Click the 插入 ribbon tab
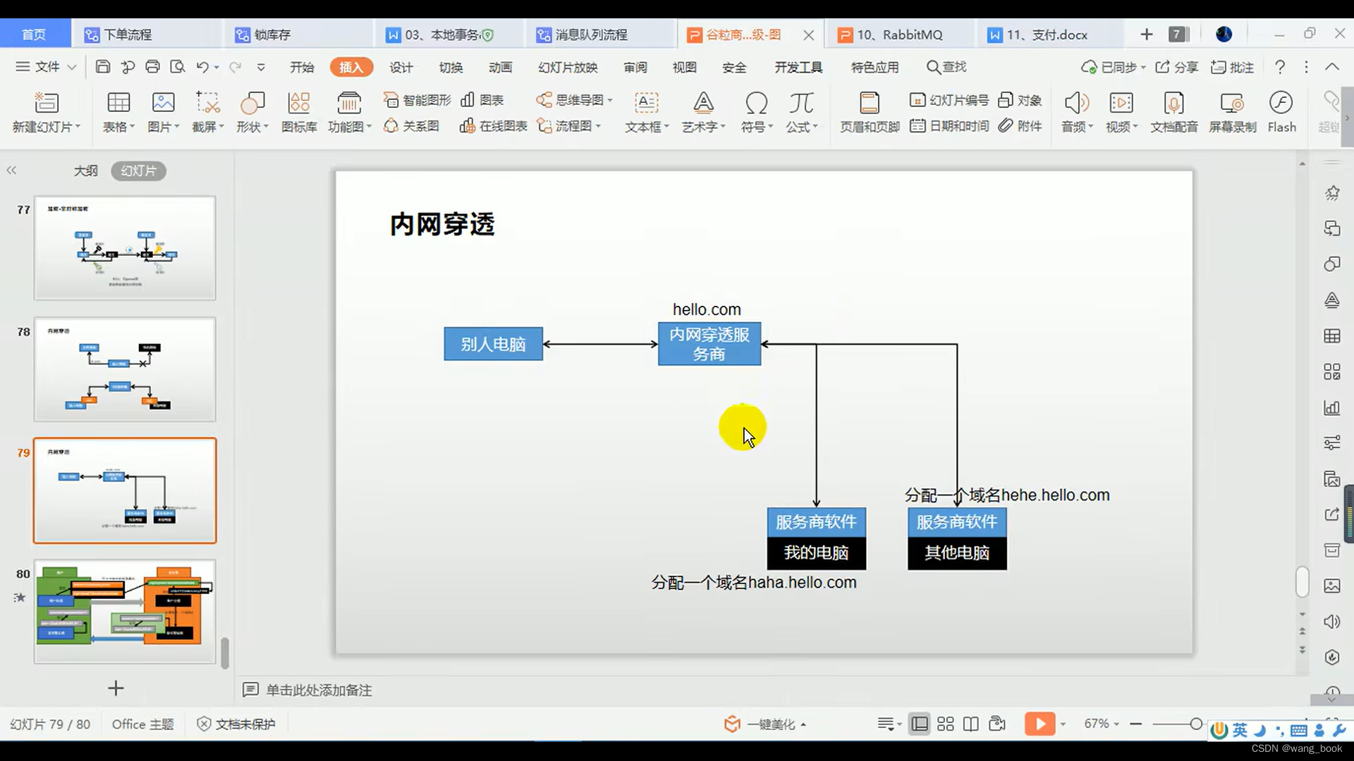Viewport: 1354px width, 761px height. click(351, 67)
